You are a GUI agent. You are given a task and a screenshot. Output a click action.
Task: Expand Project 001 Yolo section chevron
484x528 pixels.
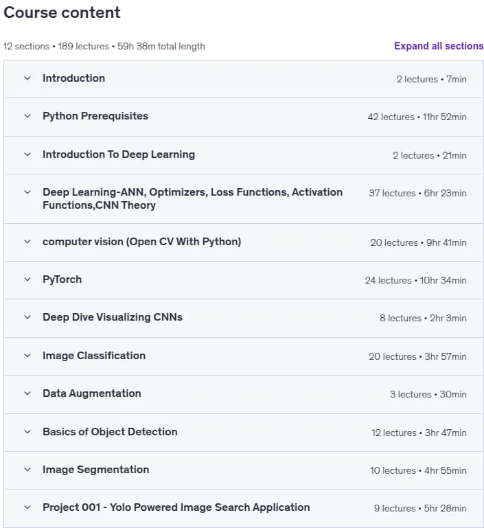(x=27, y=507)
